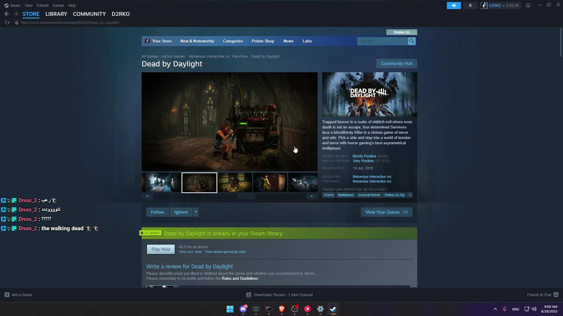Click the Very Positive English reviews link
The width and height of the screenshot is (563, 316).
(x=363, y=161)
